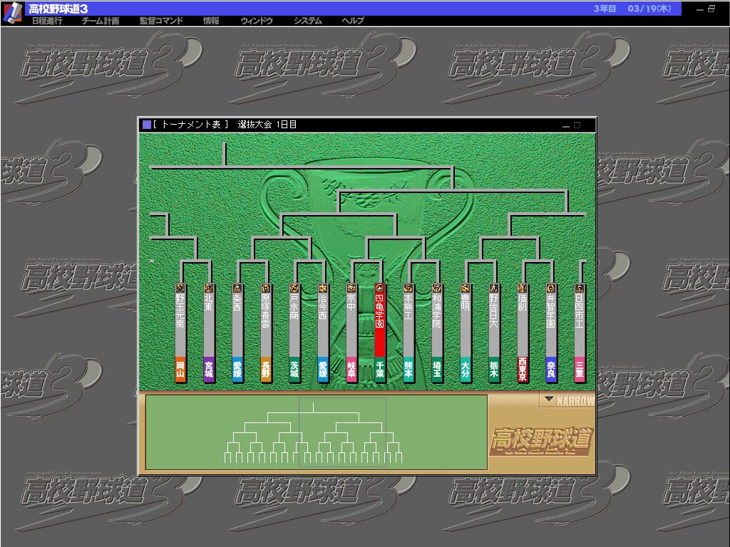The height and width of the screenshot is (547, 730).
Task: Select the 価創 team name bar
Action: pyautogui.click(x=523, y=325)
